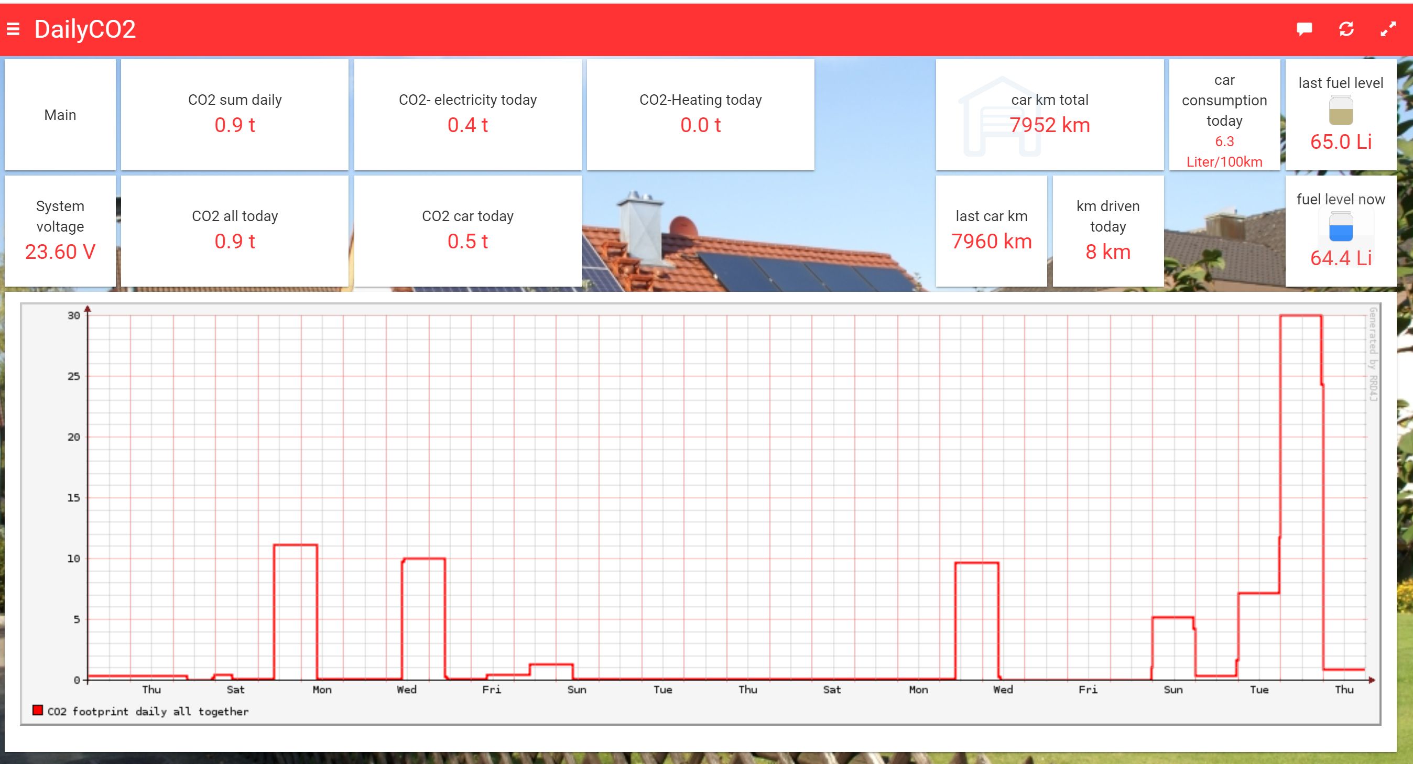Toggle fullscreen with the arrows icon
This screenshot has height=764, width=1413.
pyautogui.click(x=1388, y=29)
